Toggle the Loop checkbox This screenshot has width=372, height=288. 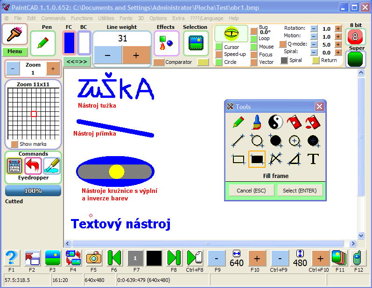[254, 39]
